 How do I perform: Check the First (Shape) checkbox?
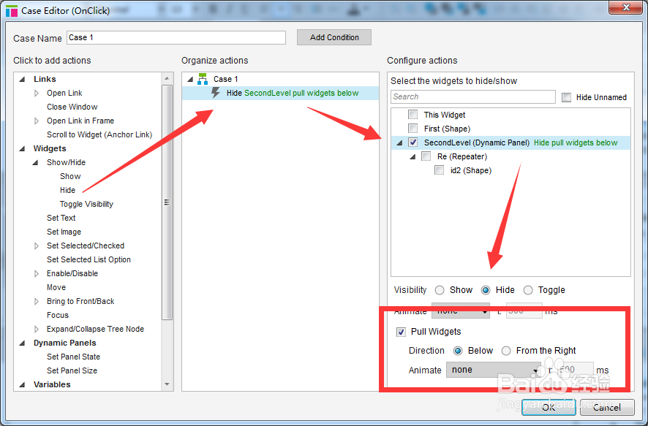click(412, 129)
